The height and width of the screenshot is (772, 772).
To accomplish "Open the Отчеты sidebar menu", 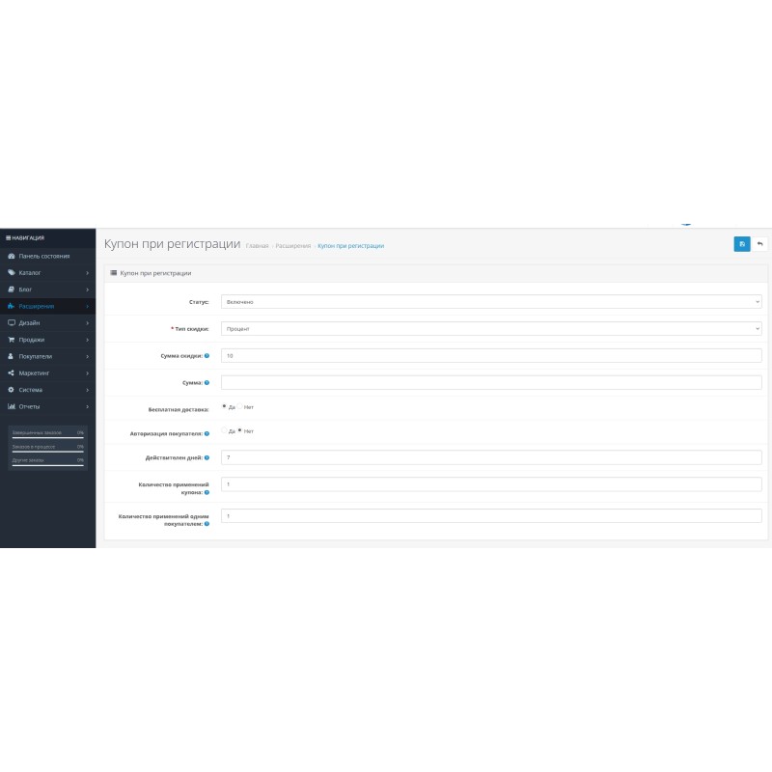I will click(47, 406).
